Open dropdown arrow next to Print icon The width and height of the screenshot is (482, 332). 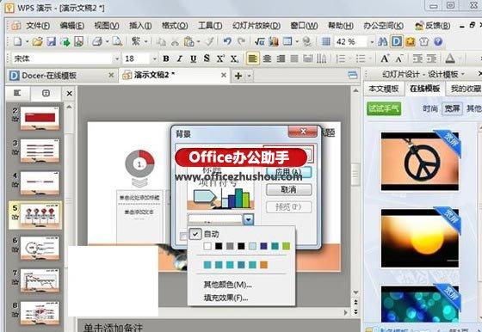107,42
